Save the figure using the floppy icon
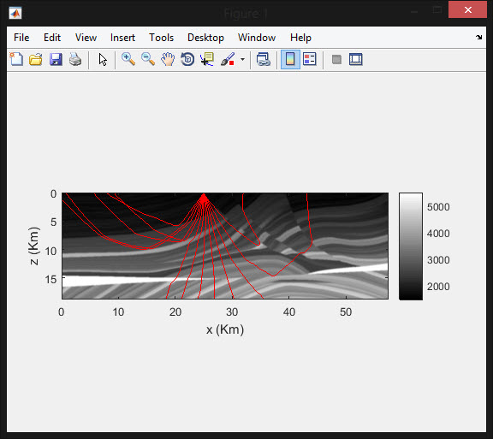493x439 pixels. [x=56, y=59]
